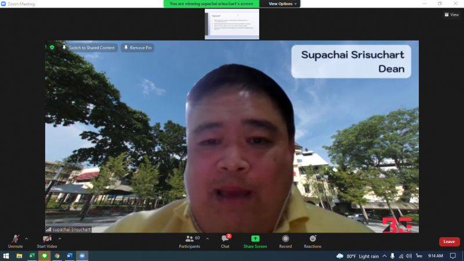
Task: Click the View layout button
Action: pos(452,14)
